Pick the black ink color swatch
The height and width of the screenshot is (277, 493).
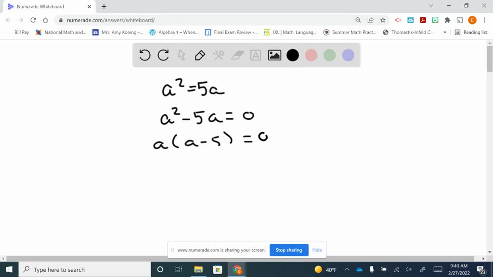click(x=292, y=55)
